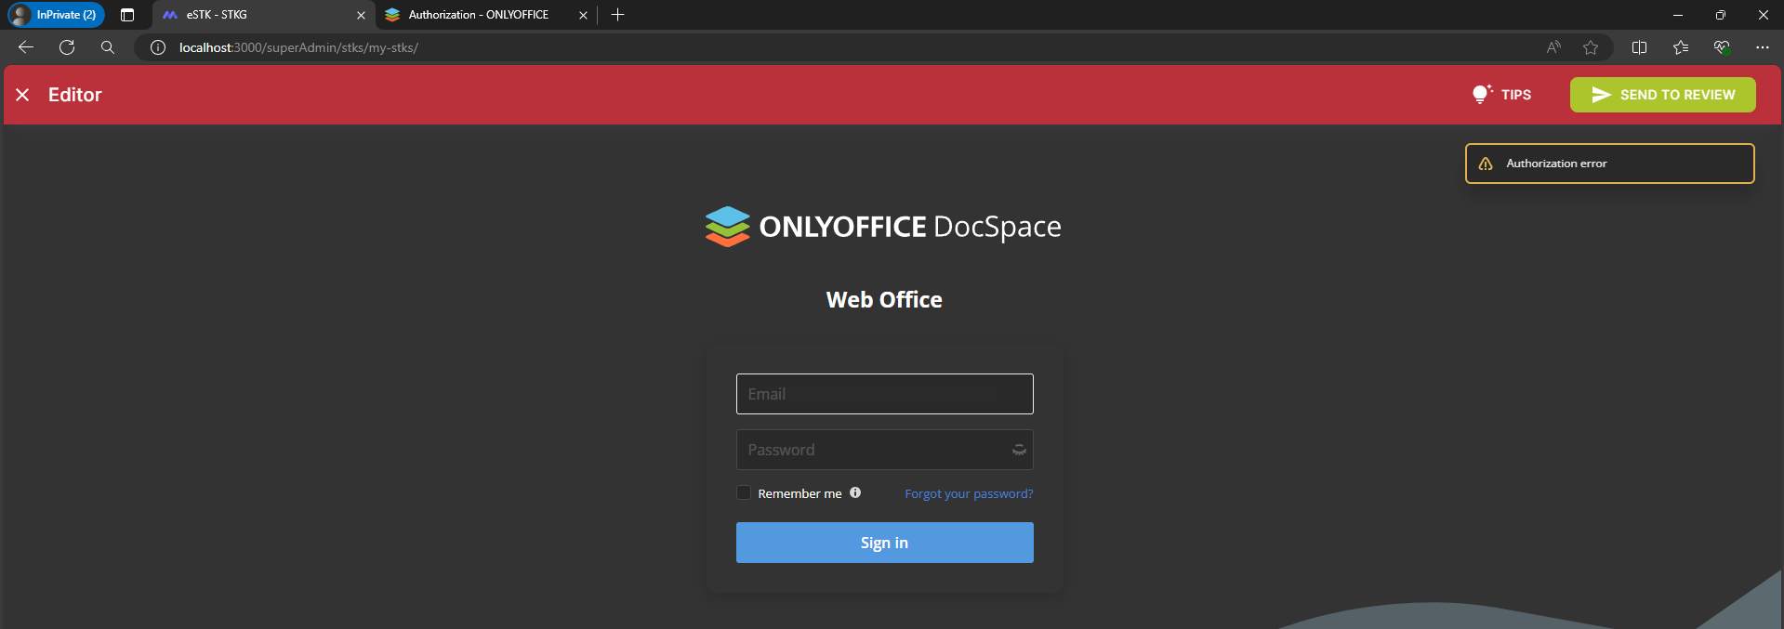
Task: View site information icon in address bar
Action: point(158,47)
